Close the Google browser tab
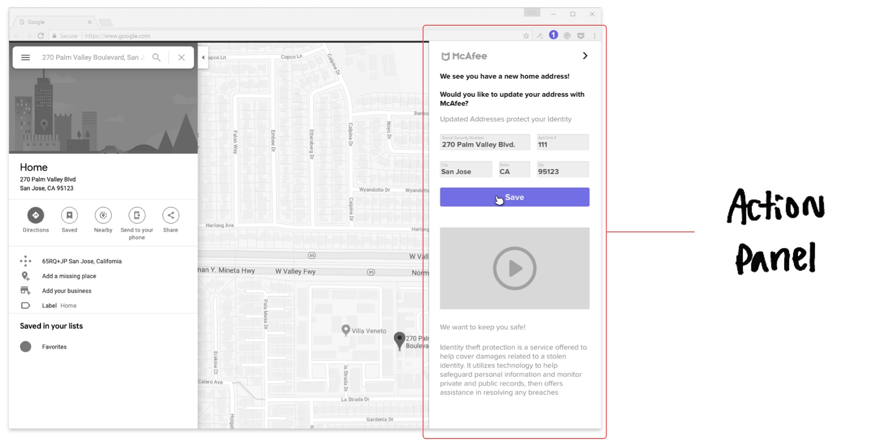 coord(90,22)
